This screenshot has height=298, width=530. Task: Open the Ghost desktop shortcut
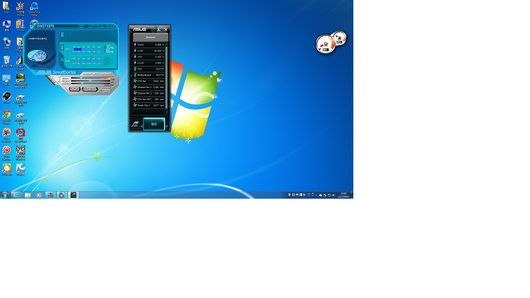(7, 96)
